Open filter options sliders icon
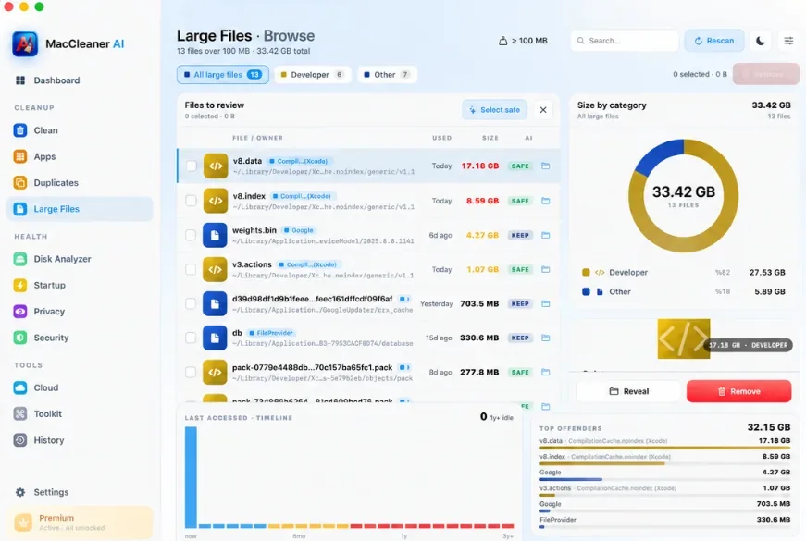The image size is (806, 541). click(788, 41)
